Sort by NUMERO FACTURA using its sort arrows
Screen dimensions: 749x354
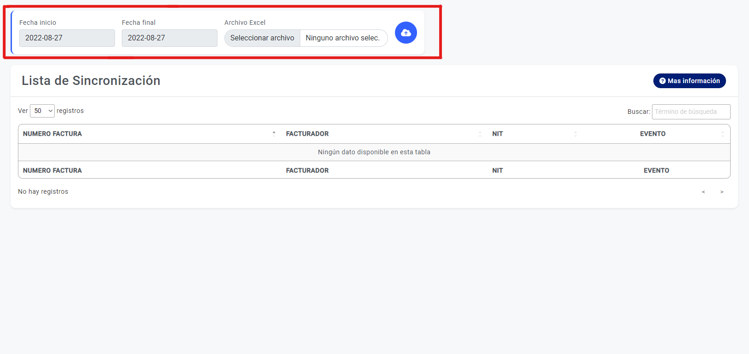(274, 134)
